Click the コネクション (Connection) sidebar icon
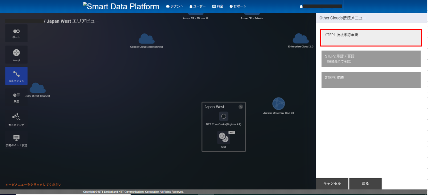This screenshot has height=195, width=428. (x=16, y=76)
